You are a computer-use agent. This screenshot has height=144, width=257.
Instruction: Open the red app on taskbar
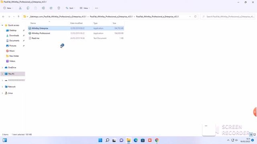(150, 140)
